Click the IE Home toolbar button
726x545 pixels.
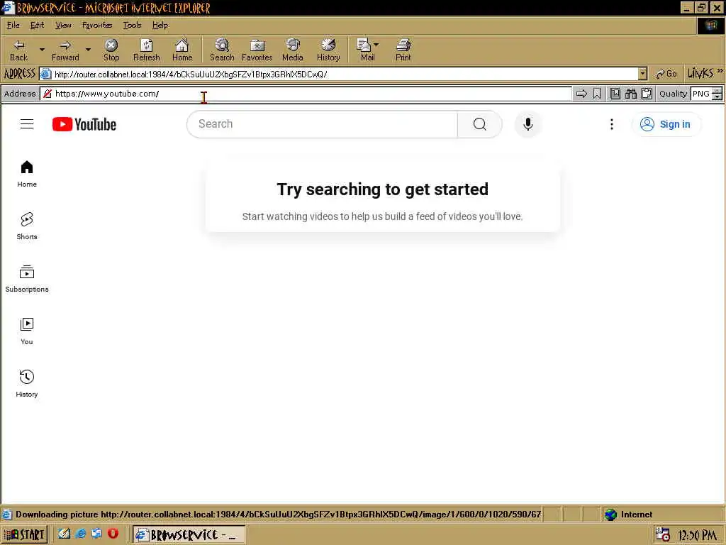click(182, 50)
